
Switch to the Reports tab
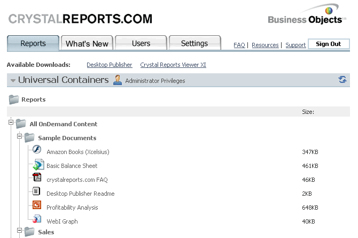[x=33, y=43]
